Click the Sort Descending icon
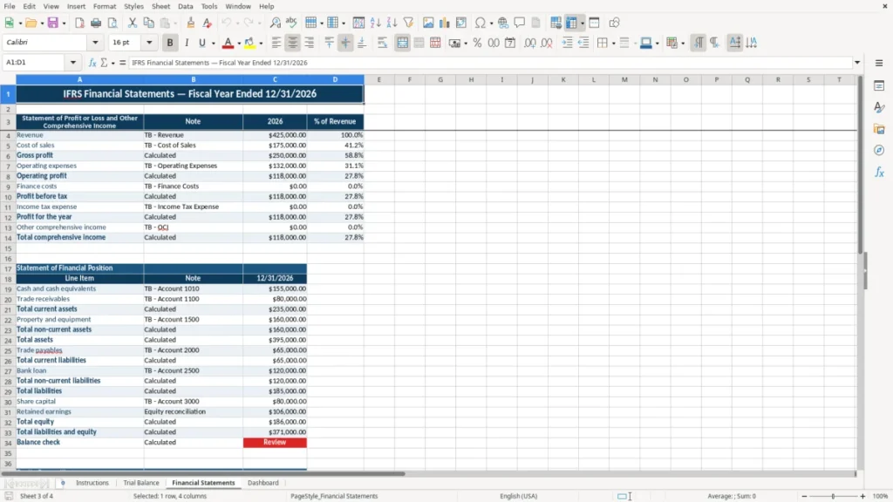The width and height of the screenshot is (893, 502). (392, 23)
